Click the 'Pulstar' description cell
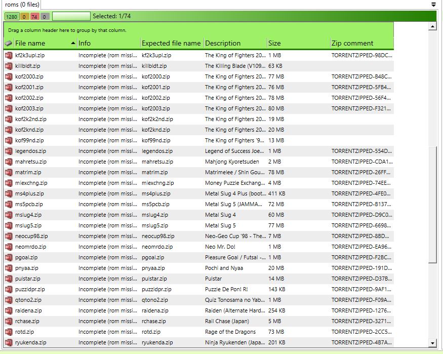Screen dimensions: 443x354 tap(213, 279)
